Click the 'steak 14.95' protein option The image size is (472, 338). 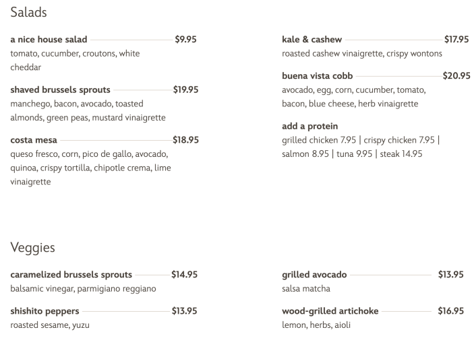(401, 154)
